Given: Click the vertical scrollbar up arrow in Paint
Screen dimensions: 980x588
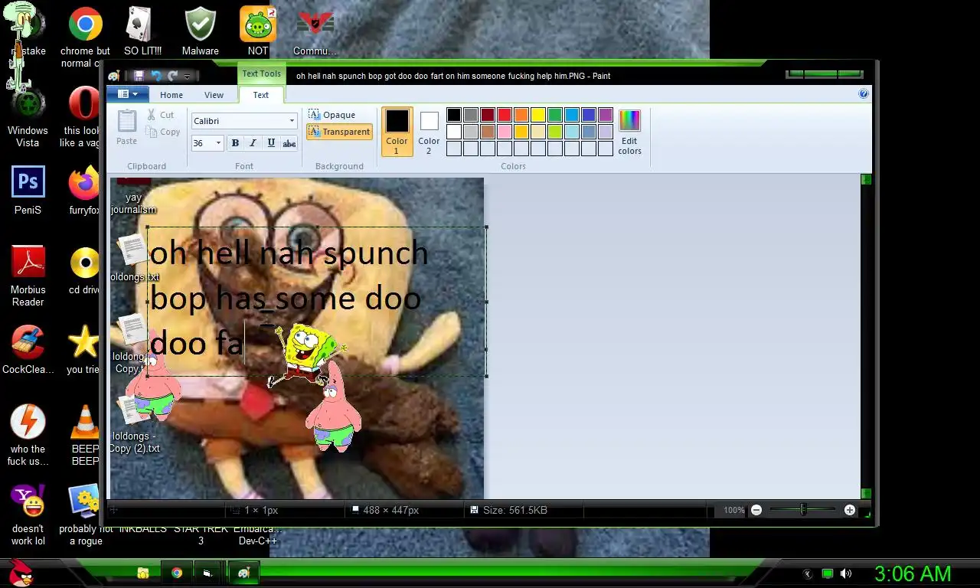Looking at the screenshot, I should pos(866,180).
